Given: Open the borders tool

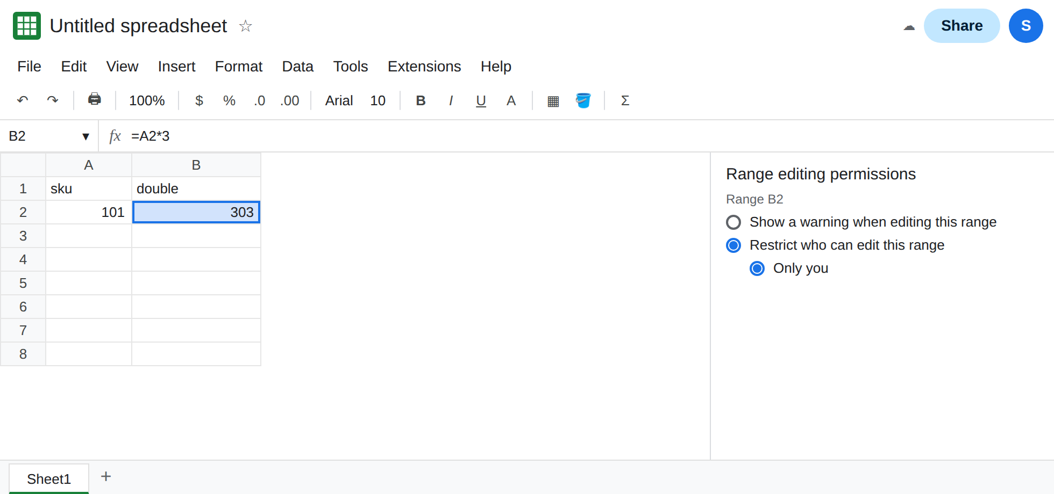Looking at the screenshot, I should pos(553,101).
